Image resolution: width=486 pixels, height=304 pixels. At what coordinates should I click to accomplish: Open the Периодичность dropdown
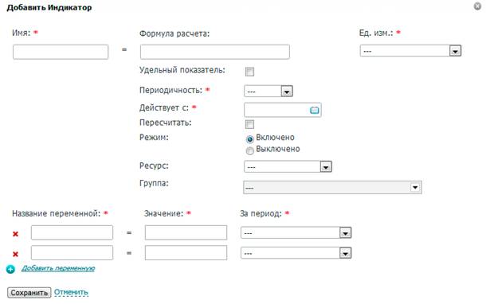coord(268,92)
